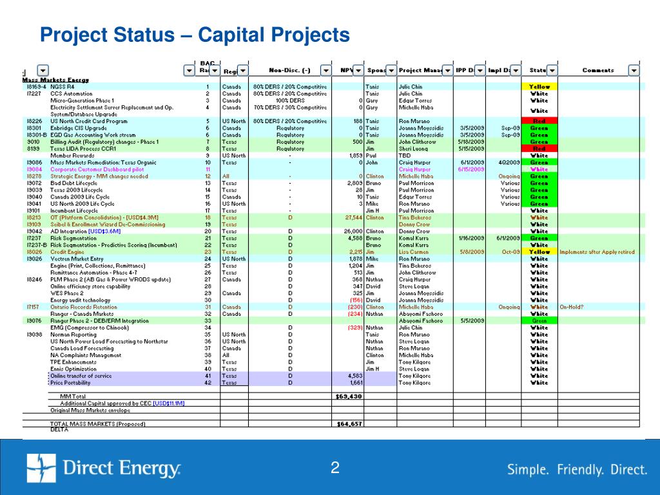Expand the Region column filter arrow
The height and width of the screenshot is (495, 660).
pos(243,70)
